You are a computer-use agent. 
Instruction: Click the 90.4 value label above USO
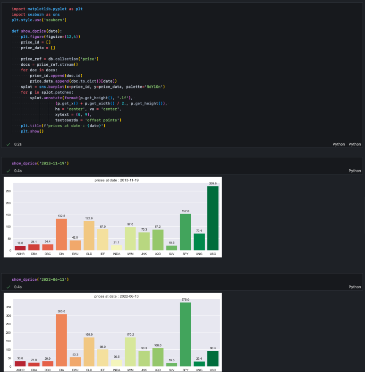pyautogui.click(x=213, y=348)
